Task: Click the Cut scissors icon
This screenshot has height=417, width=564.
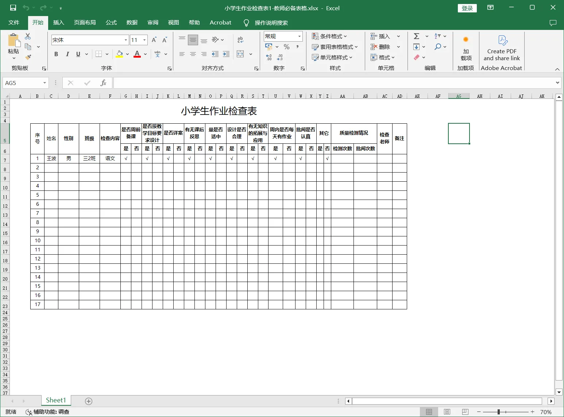Action: [x=28, y=36]
